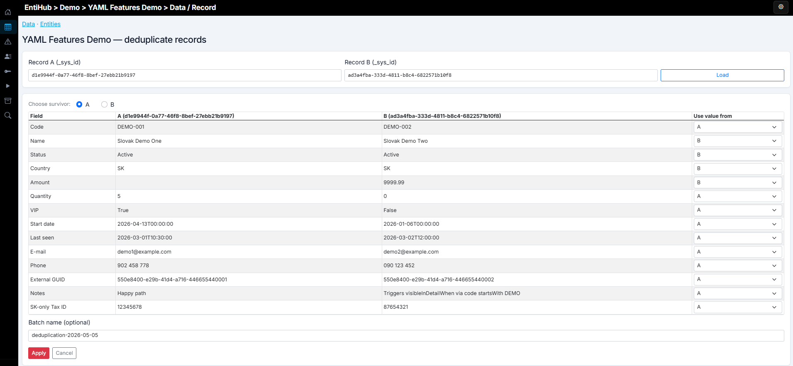Open Last seen row value source dropdown
793x366 pixels.
tap(738, 238)
